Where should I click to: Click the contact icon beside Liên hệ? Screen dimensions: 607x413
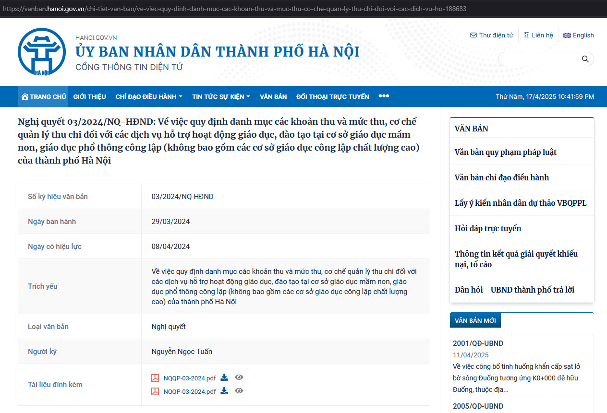tap(526, 35)
